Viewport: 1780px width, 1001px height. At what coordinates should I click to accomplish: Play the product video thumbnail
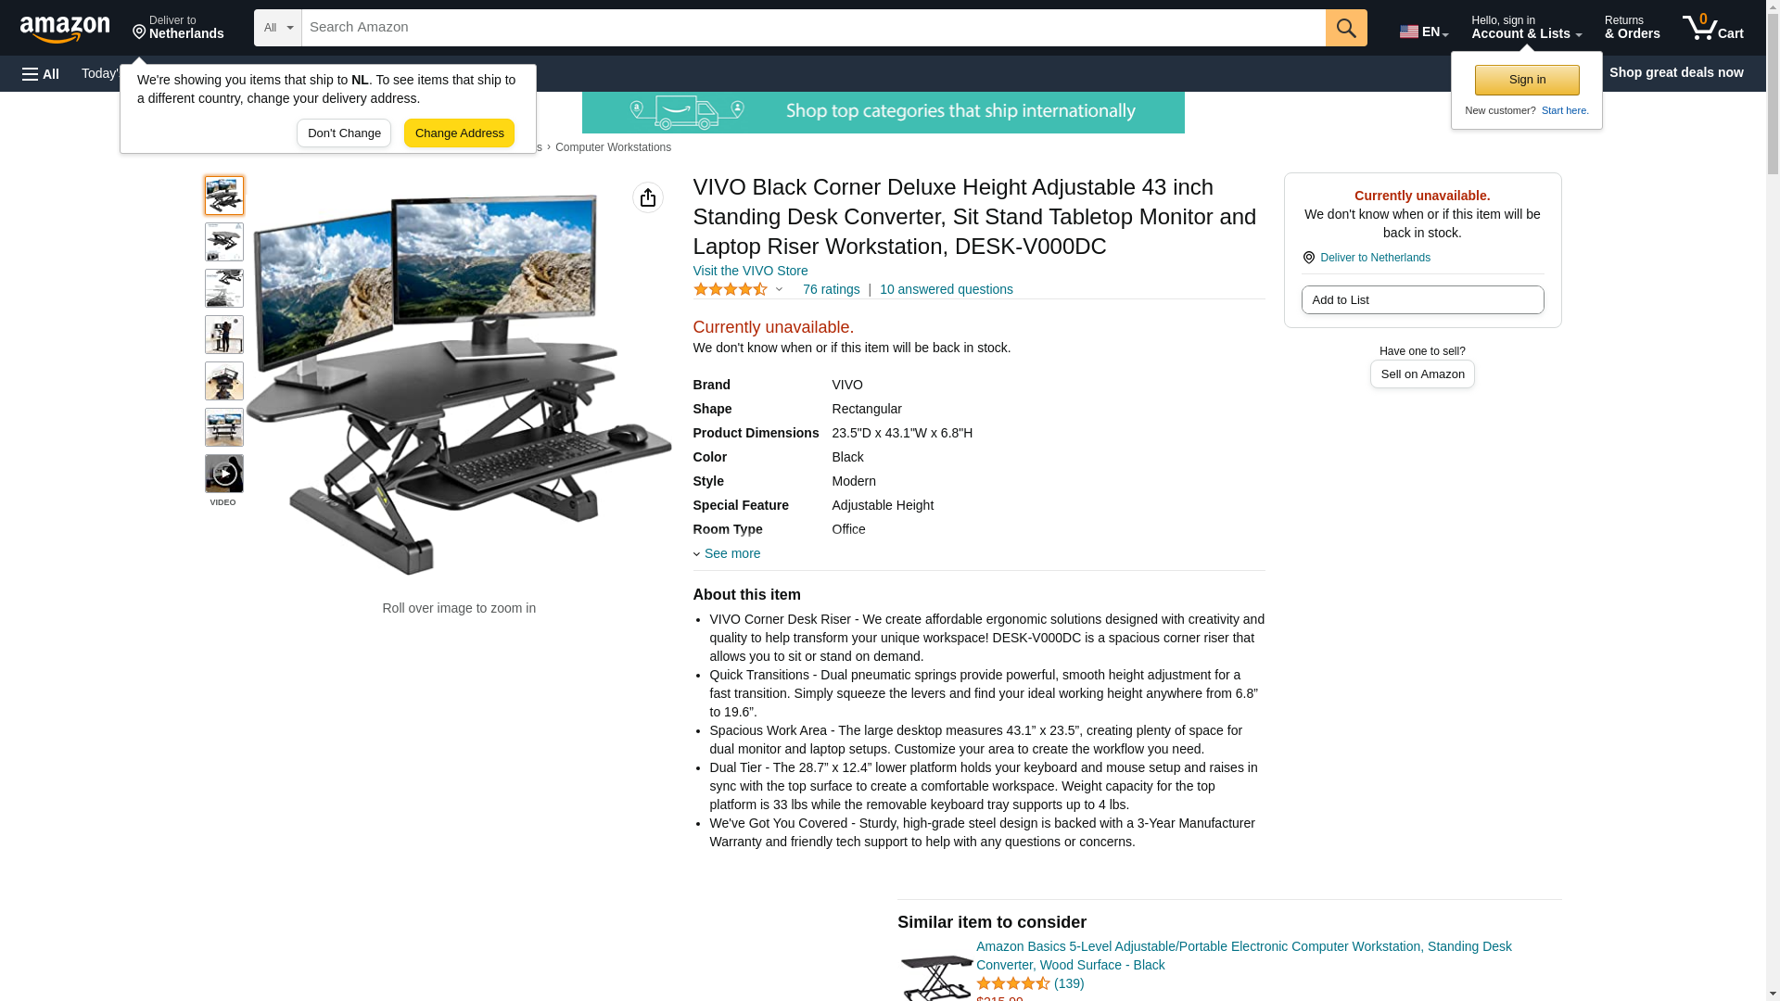224,474
